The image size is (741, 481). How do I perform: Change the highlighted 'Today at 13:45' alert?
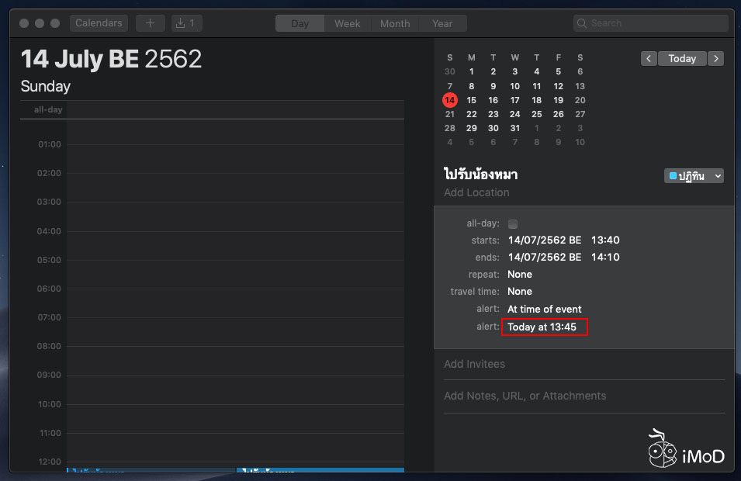coord(544,327)
